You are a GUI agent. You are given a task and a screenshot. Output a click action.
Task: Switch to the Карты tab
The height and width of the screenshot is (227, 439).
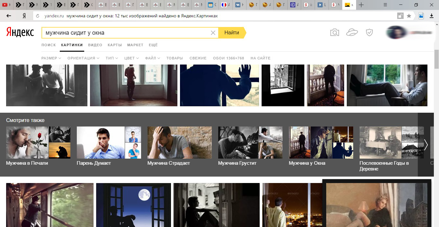pos(115,45)
